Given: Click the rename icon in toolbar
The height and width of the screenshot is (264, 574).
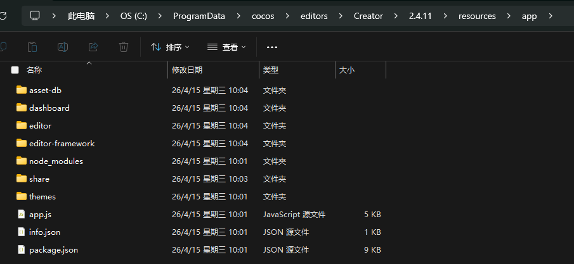Looking at the screenshot, I should (x=63, y=47).
